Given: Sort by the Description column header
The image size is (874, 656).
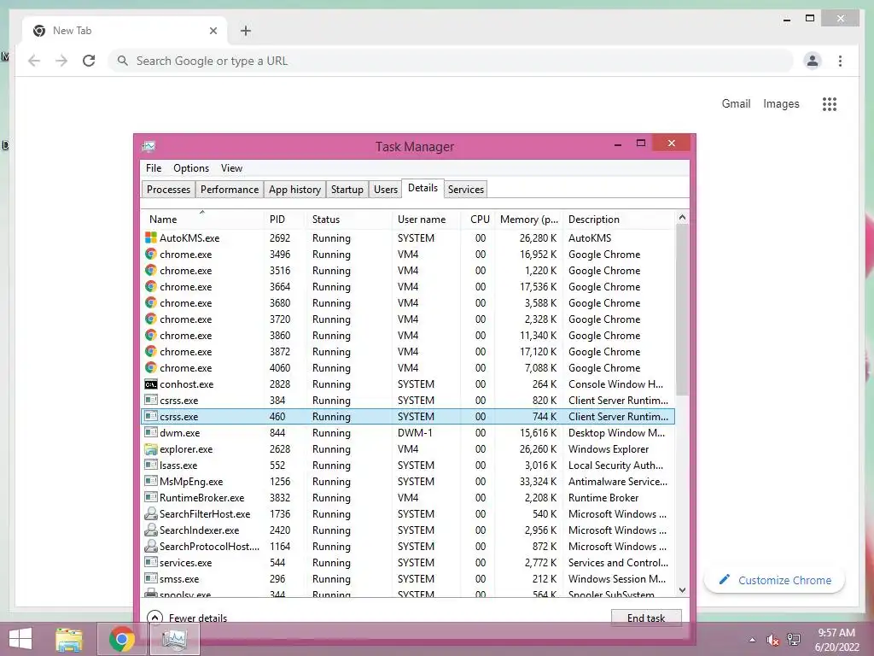Looking at the screenshot, I should pos(618,220).
